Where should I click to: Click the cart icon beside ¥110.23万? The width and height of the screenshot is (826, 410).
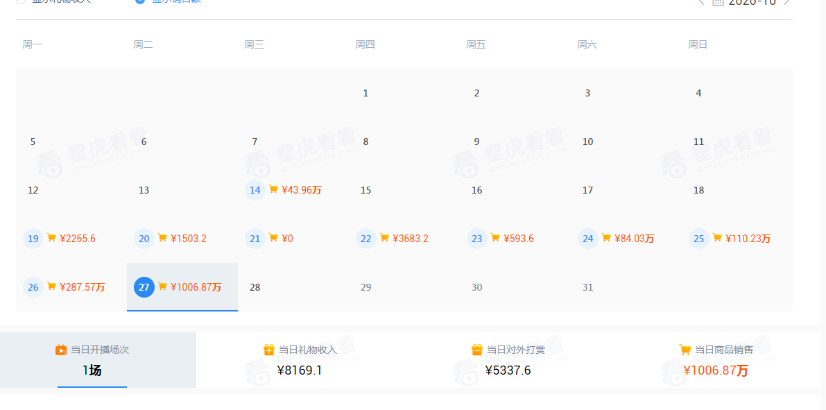point(717,238)
